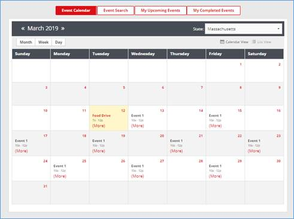294x219 pixels.
Task: Click (More) link on March 15
Action: 215,126
